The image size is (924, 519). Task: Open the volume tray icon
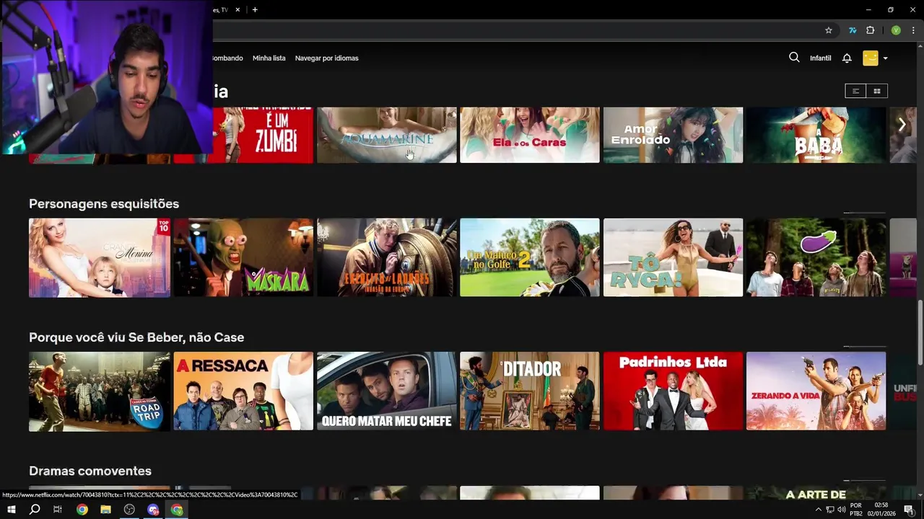click(842, 510)
